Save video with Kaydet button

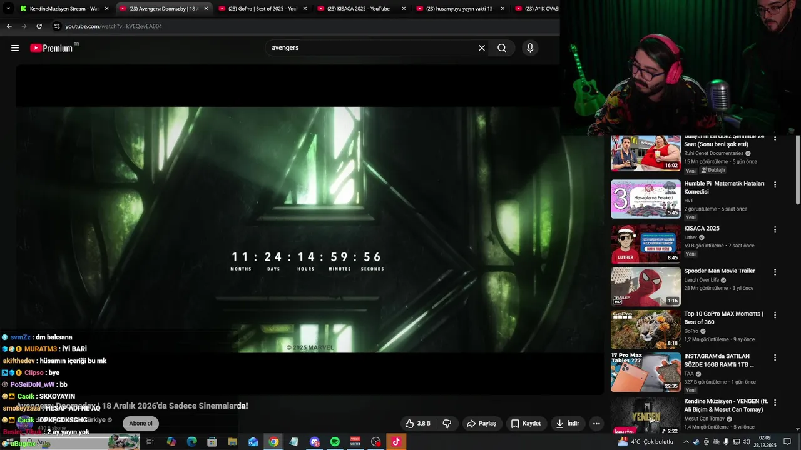click(x=526, y=424)
